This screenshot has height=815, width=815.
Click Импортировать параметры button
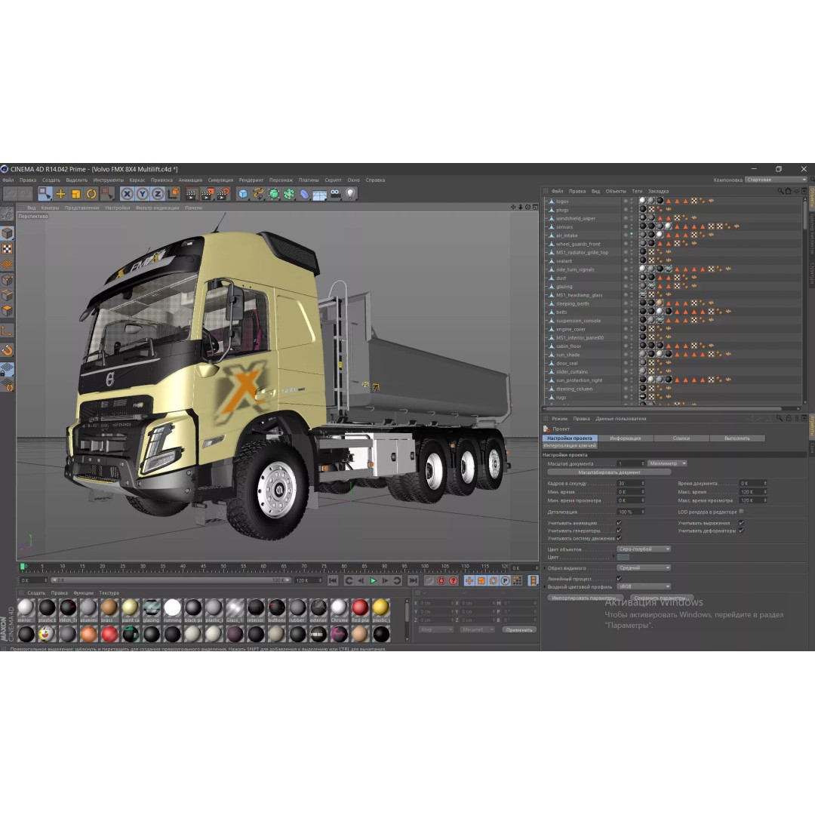pos(586,598)
